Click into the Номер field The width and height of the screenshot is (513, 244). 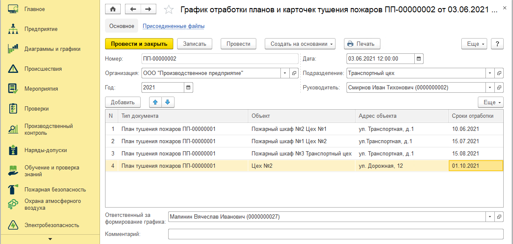pos(220,59)
